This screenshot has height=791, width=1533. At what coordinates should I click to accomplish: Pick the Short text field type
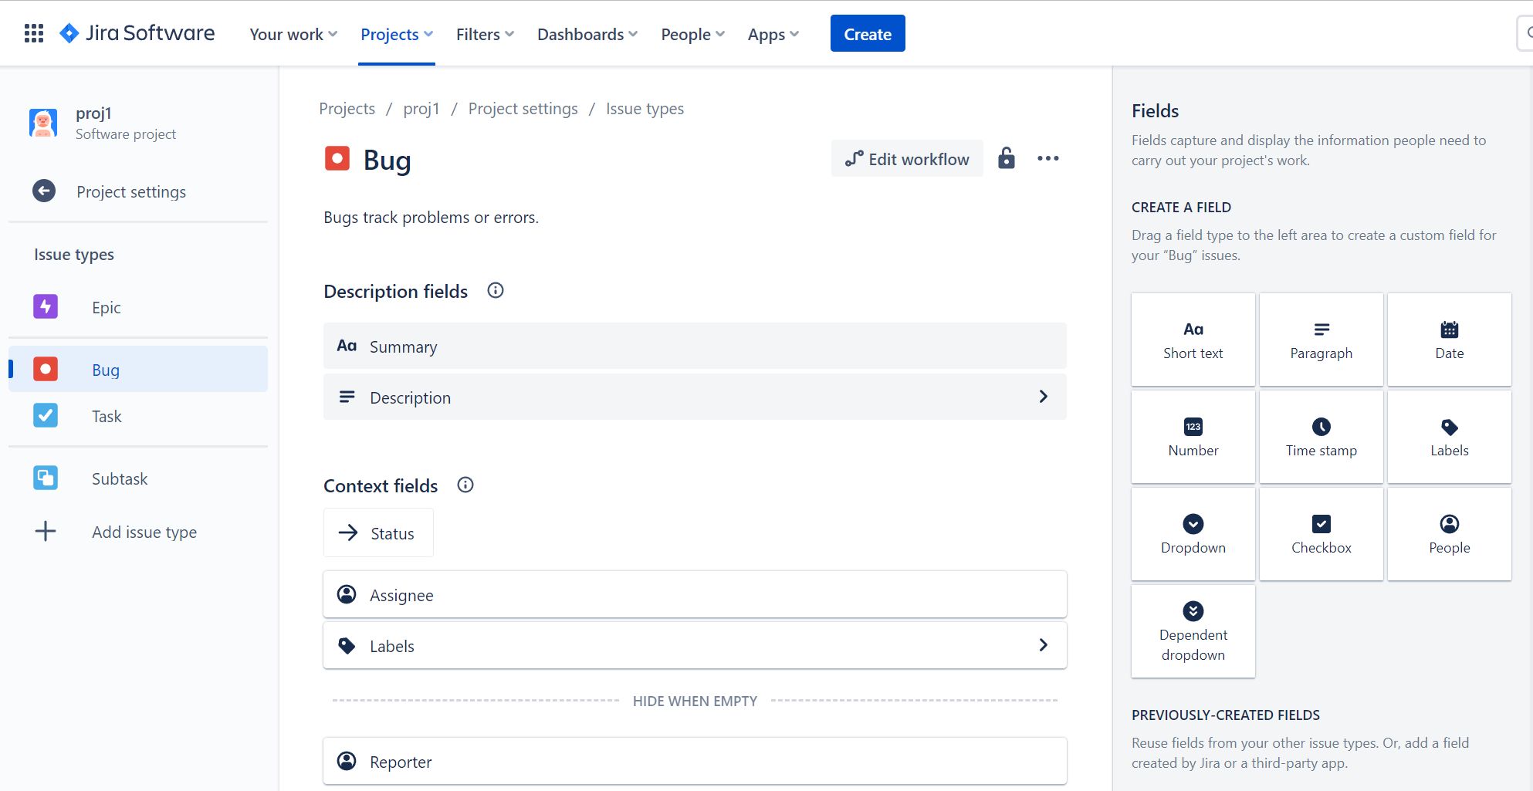1193,340
